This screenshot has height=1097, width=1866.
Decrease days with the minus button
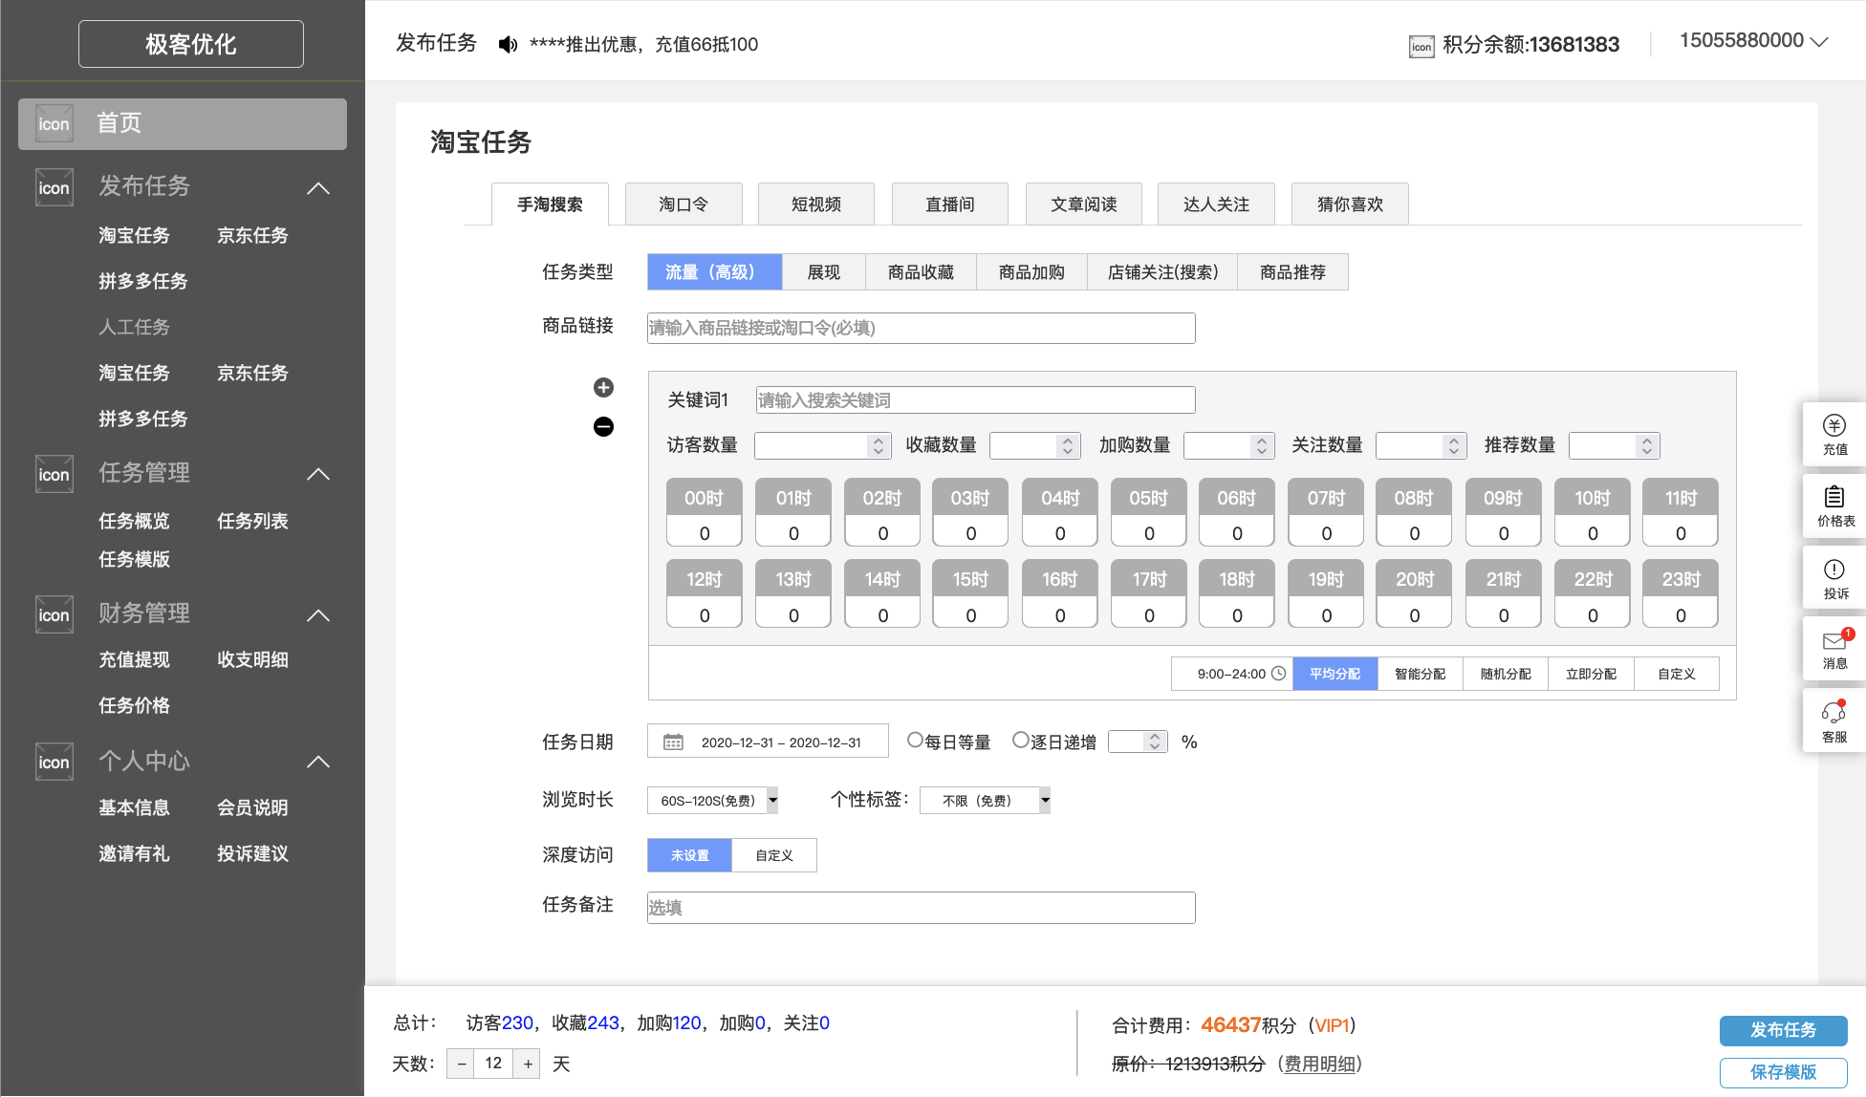[461, 1064]
